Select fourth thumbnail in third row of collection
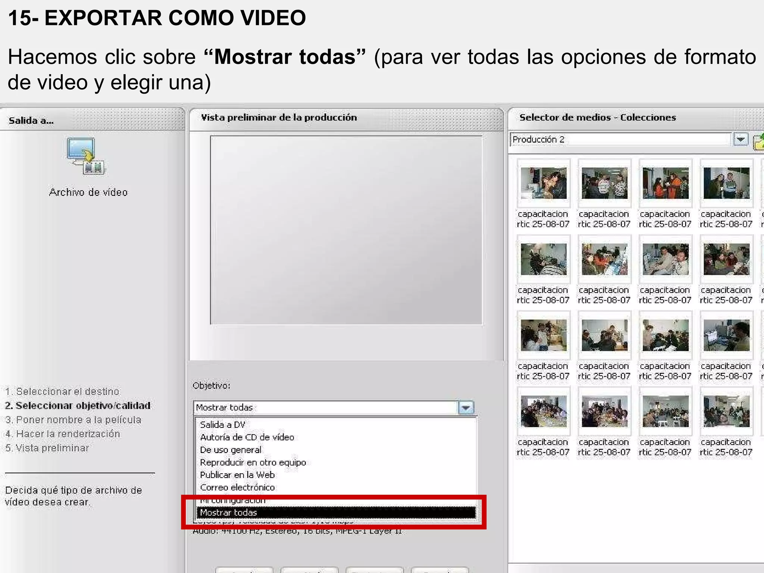 tap(726, 335)
